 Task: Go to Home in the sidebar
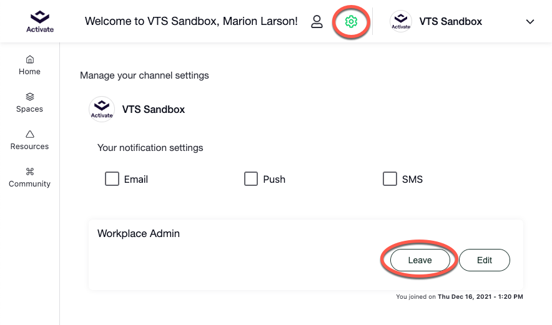(29, 65)
